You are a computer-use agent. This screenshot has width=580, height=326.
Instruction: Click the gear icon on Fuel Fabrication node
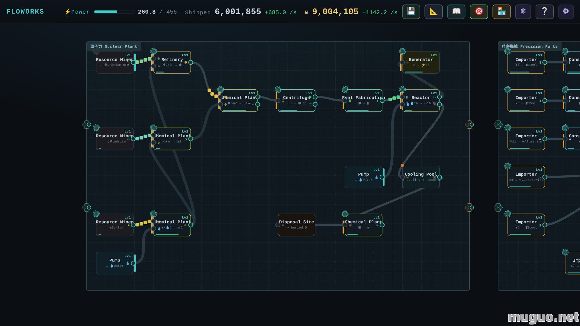pyautogui.click(x=345, y=89)
